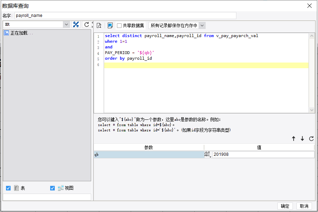Open the HR database connection dropdown

point(66,24)
